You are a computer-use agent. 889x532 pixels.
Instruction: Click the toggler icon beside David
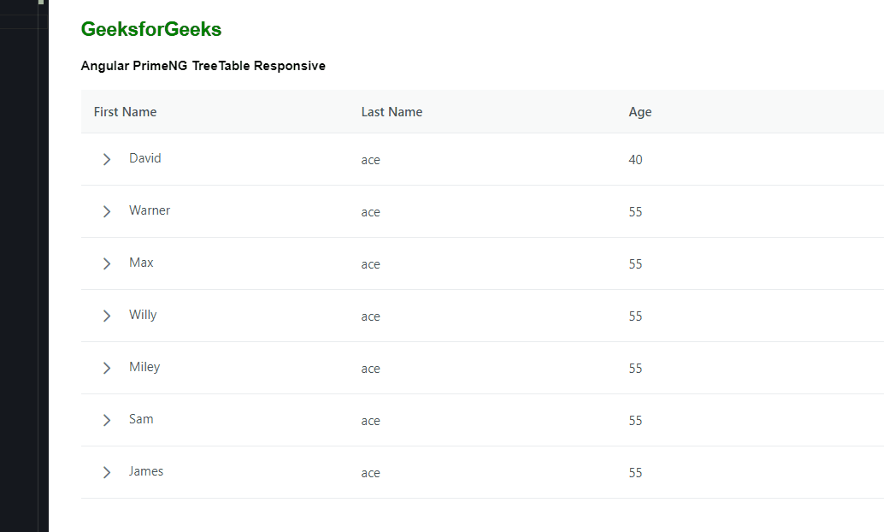(106, 159)
